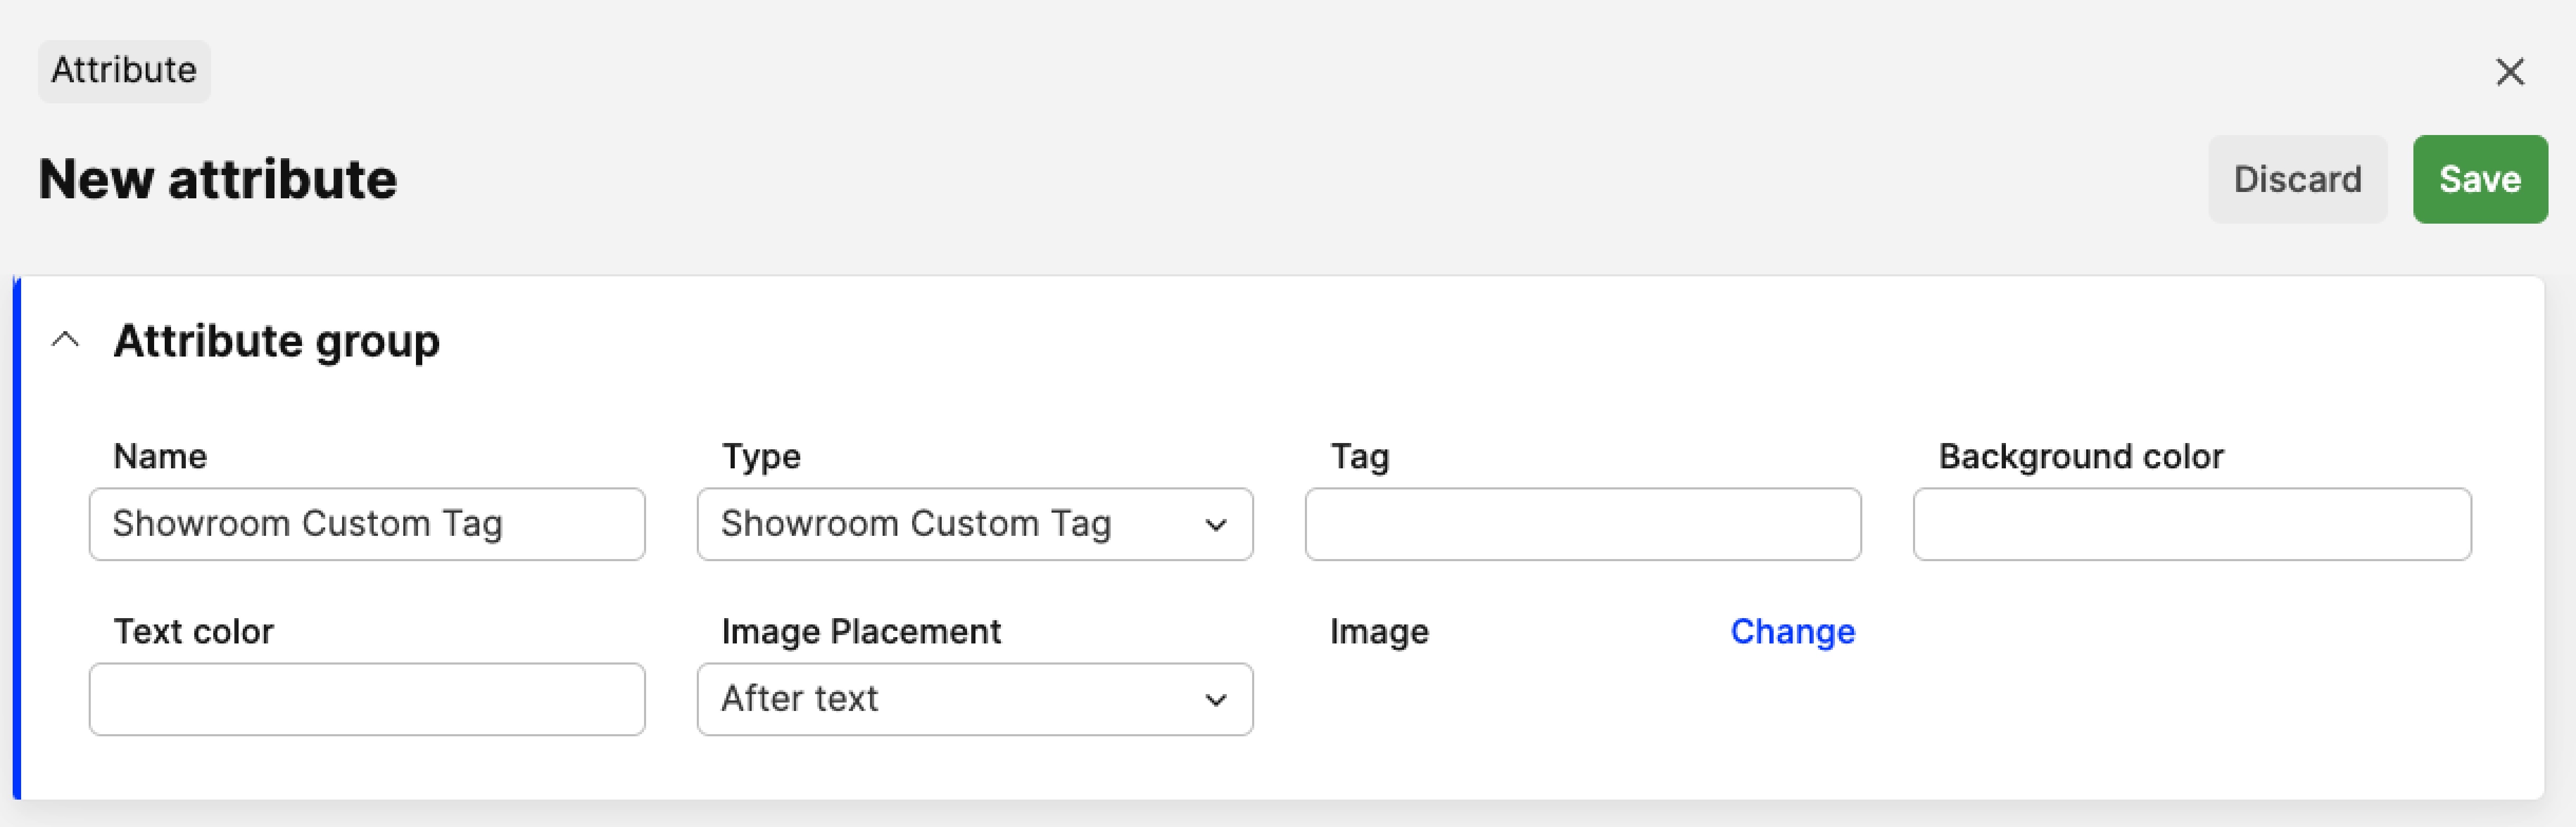Collapse the Attribute group section chevron
Viewport: 2576px width, 827px height.
pos(65,341)
